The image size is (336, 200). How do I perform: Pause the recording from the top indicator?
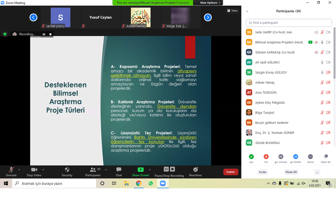[x=44, y=34]
